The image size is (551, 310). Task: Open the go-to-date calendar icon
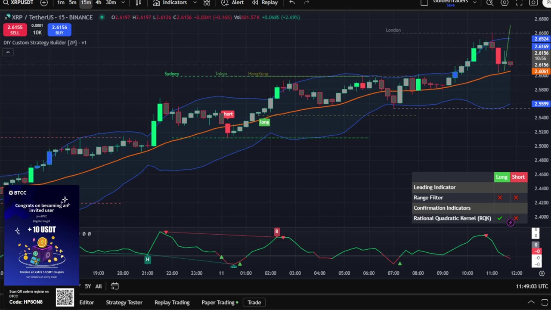coord(115,286)
